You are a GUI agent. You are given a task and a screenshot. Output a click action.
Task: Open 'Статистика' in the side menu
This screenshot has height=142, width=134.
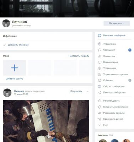pyautogui.click(x=109, y=56)
